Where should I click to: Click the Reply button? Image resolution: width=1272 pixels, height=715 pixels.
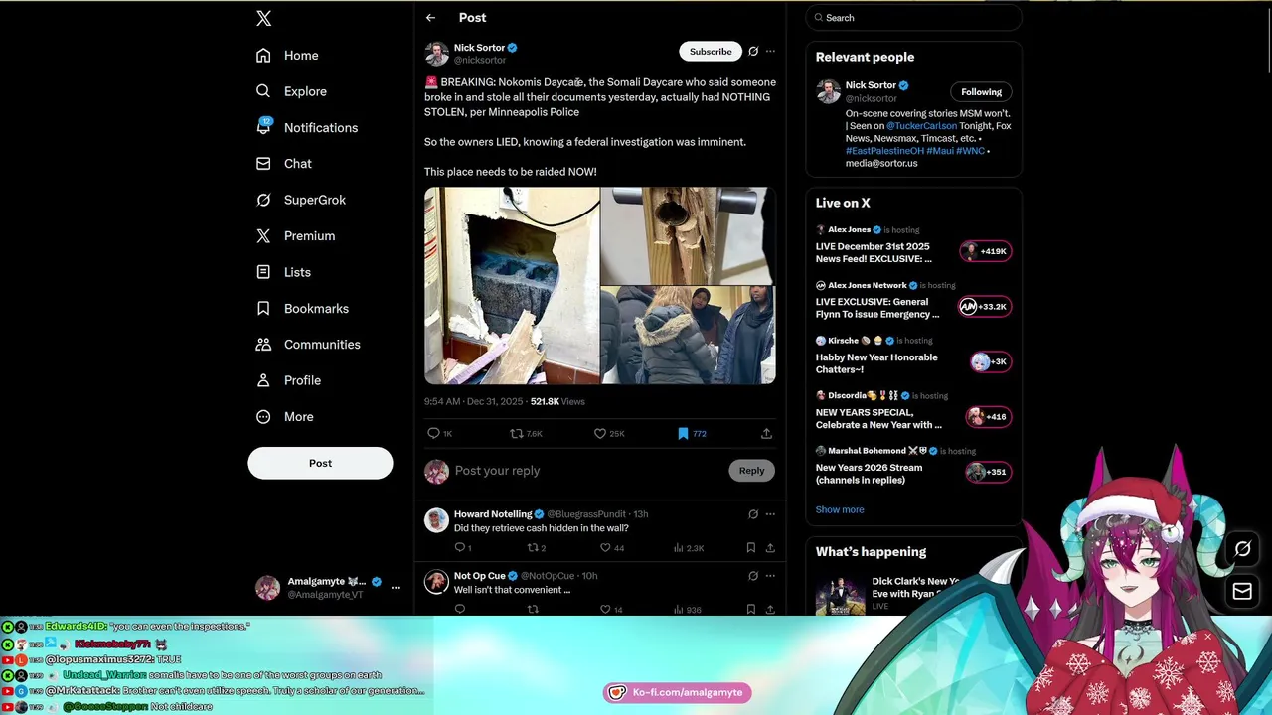click(751, 471)
